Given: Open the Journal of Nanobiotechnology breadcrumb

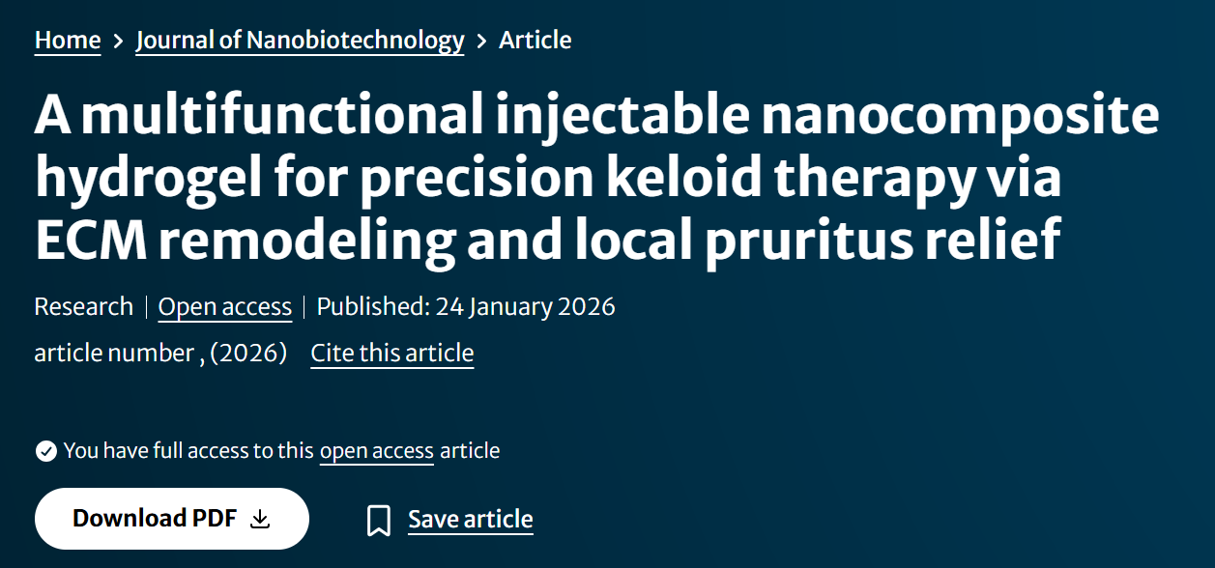Looking at the screenshot, I should coord(300,41).
